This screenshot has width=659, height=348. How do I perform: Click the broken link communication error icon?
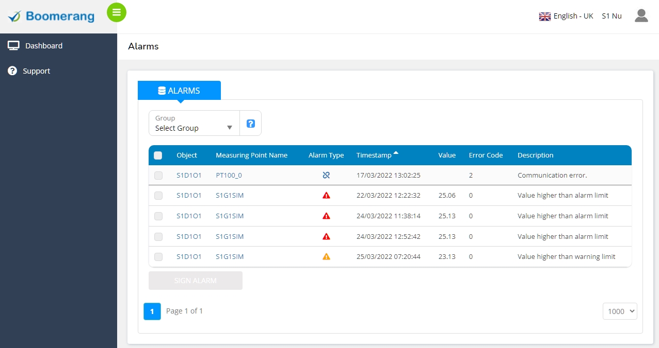point(326,176)
